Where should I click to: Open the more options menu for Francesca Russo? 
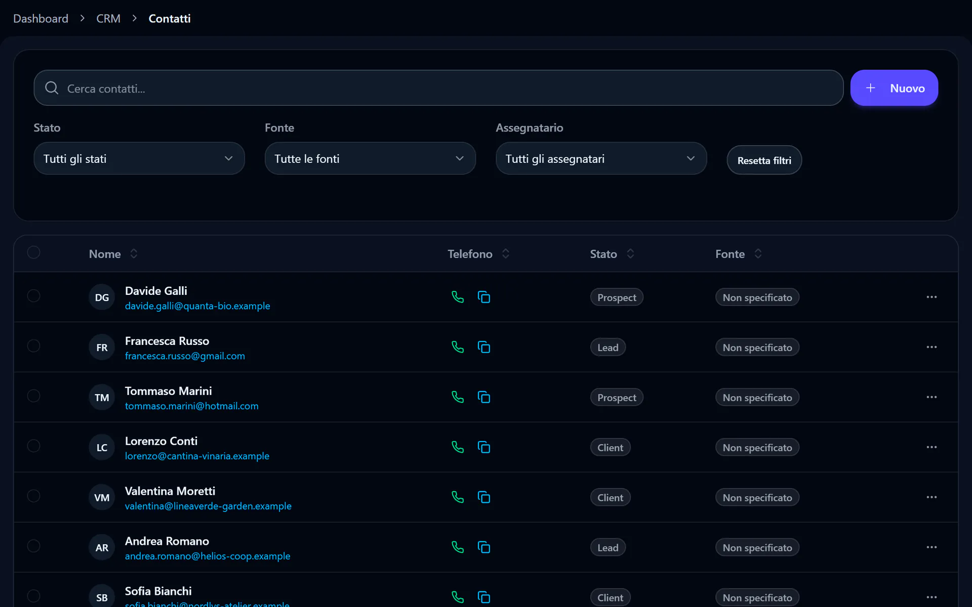[931, 347]
